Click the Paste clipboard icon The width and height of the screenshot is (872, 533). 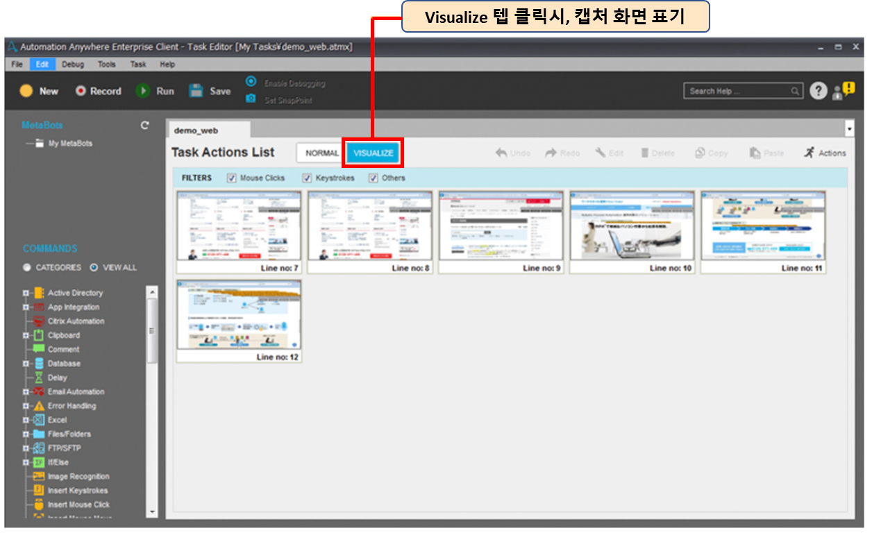[755, 153]
